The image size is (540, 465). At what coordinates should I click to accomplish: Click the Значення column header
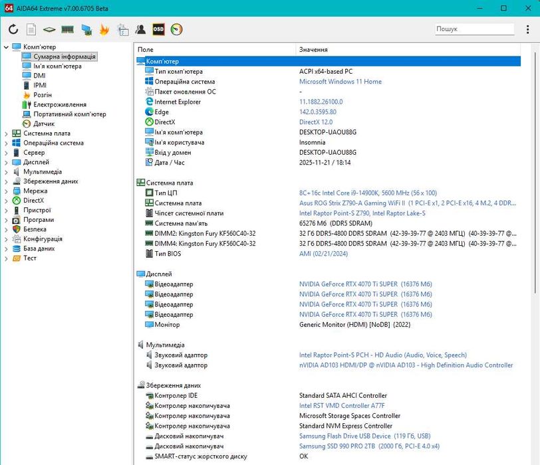pyautogui.click(x=408, y=50)
